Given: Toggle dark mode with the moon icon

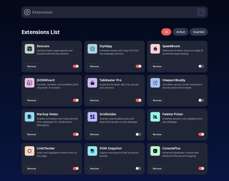Looking at the screenshot, I should point(201,12).
